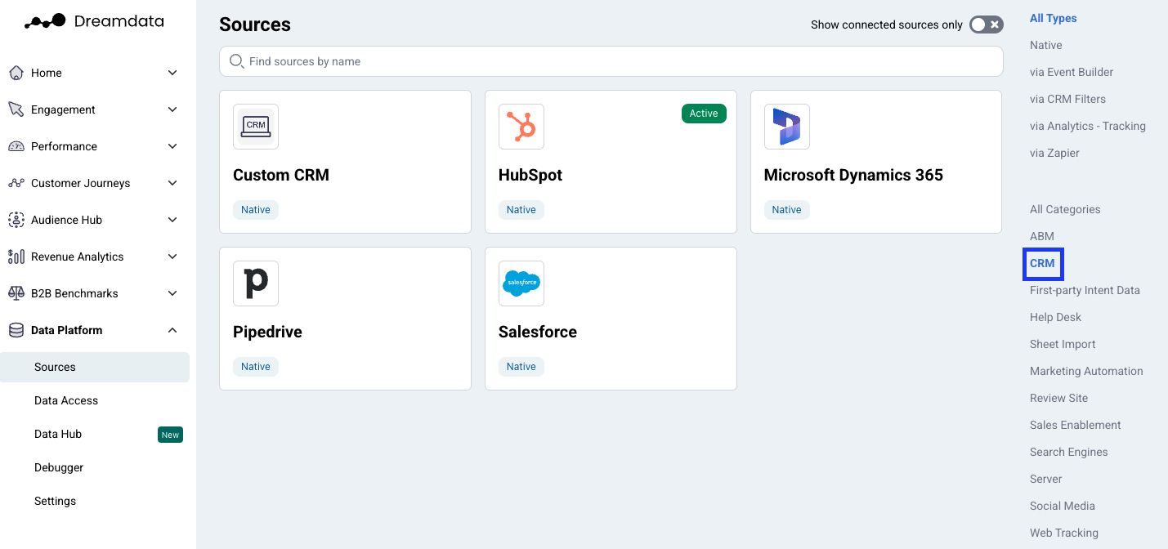Select the Social Media category
This screenshot has width=1168, height=549.
click(1063, 506)
